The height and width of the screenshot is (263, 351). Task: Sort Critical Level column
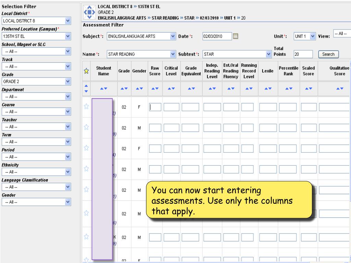(x=171, y=89)
